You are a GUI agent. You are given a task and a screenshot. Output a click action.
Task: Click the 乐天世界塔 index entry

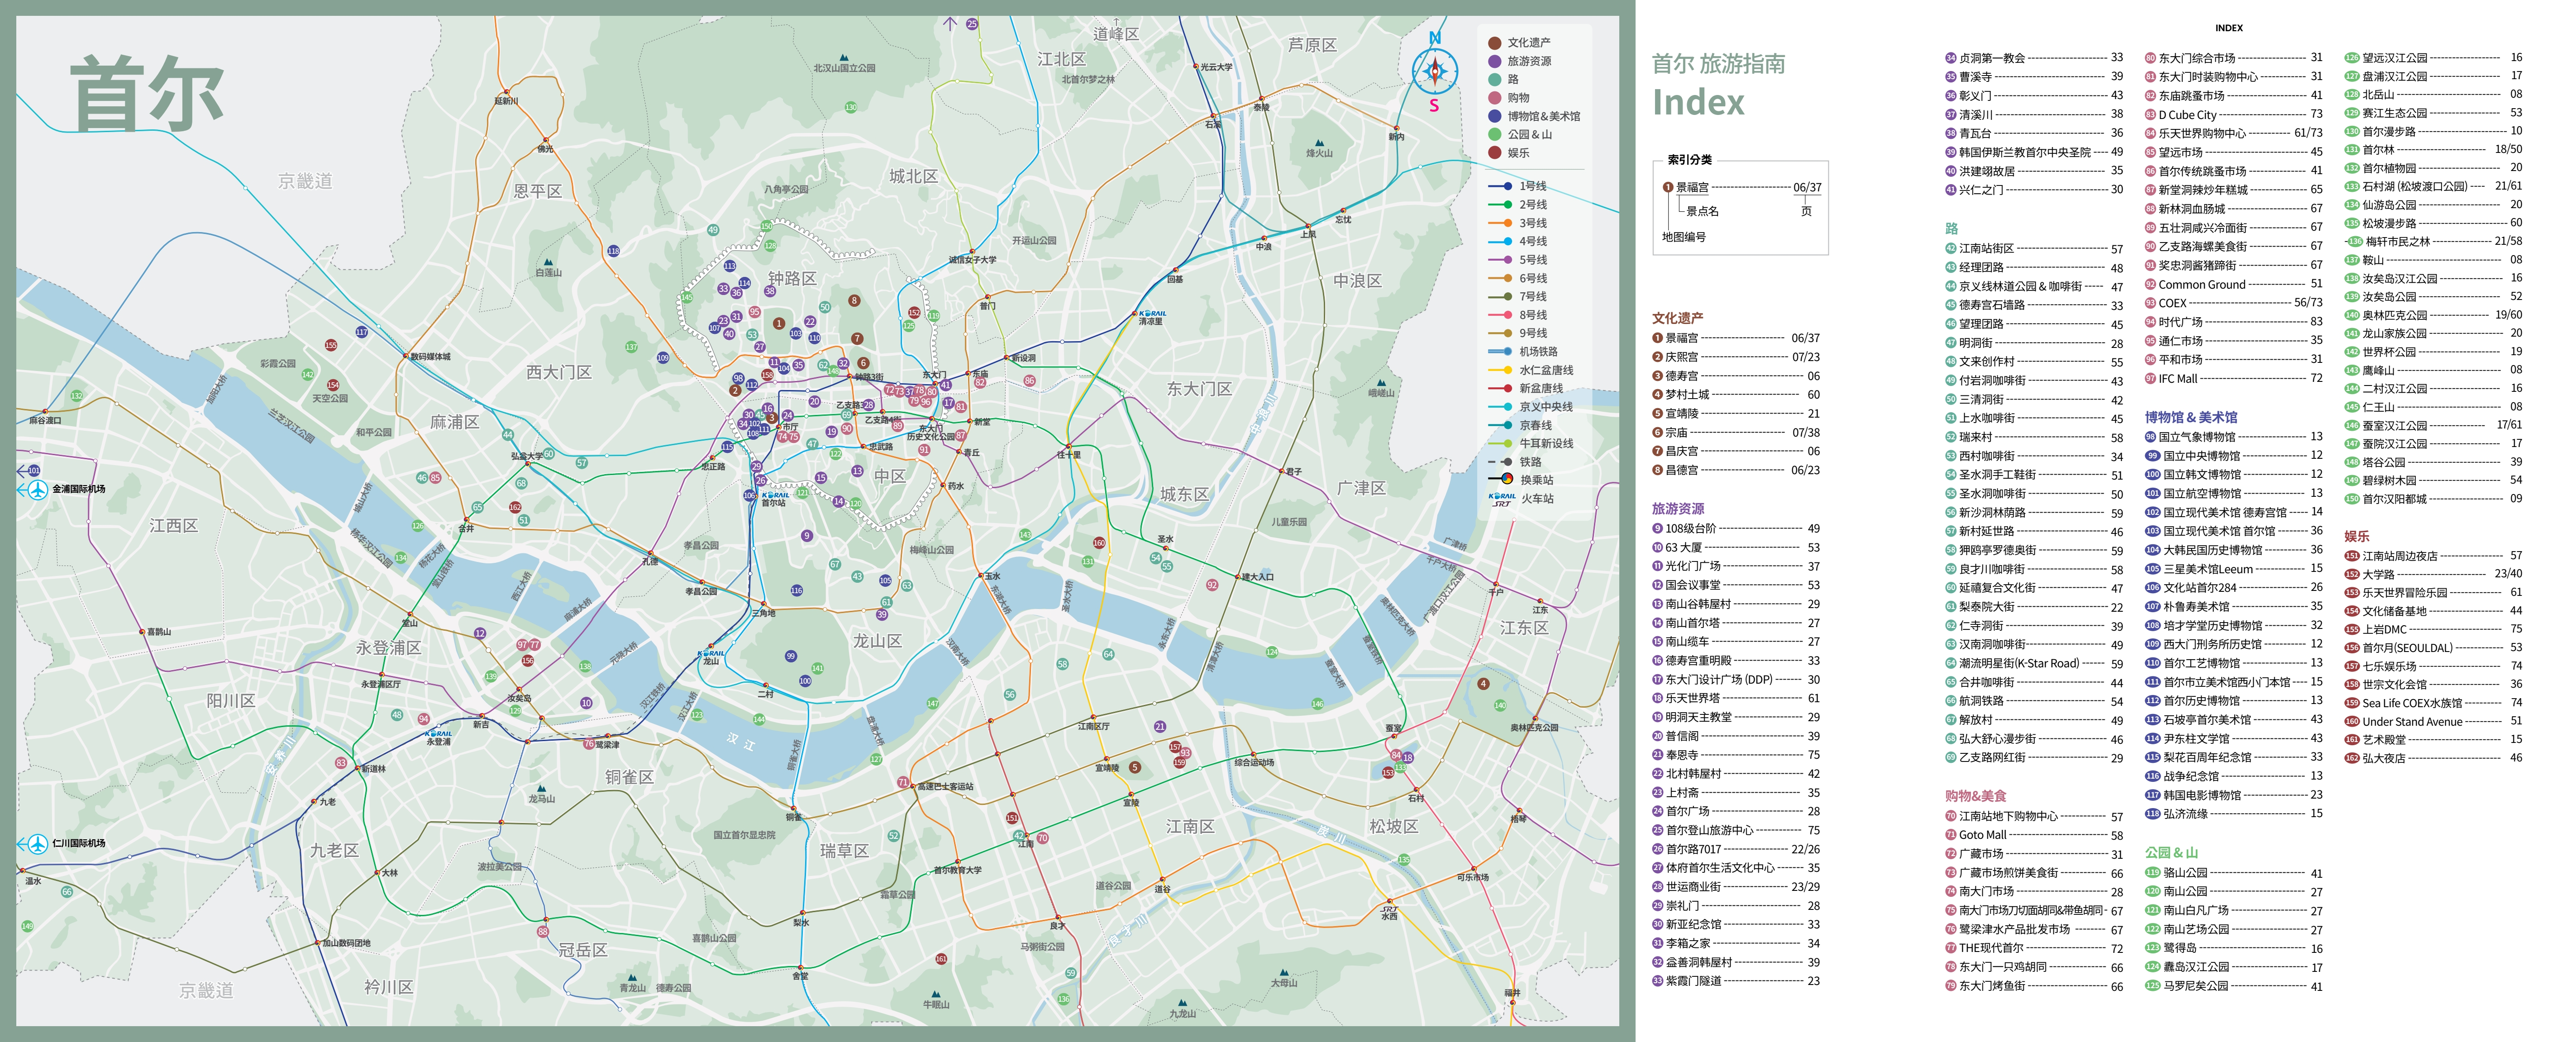(1735, 698)
